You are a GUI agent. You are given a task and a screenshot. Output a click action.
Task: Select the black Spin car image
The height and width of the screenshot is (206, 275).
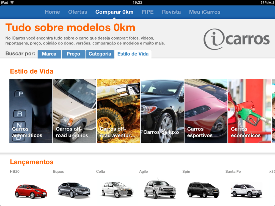coord(203,190)
